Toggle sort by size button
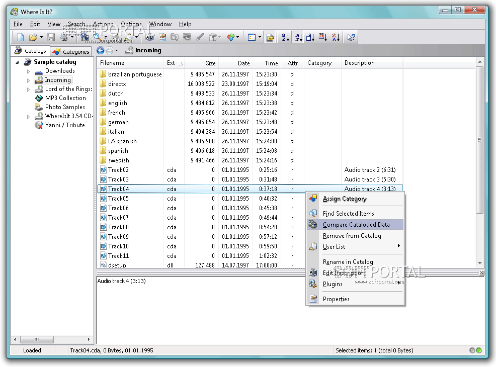 [x=310, y=37]
